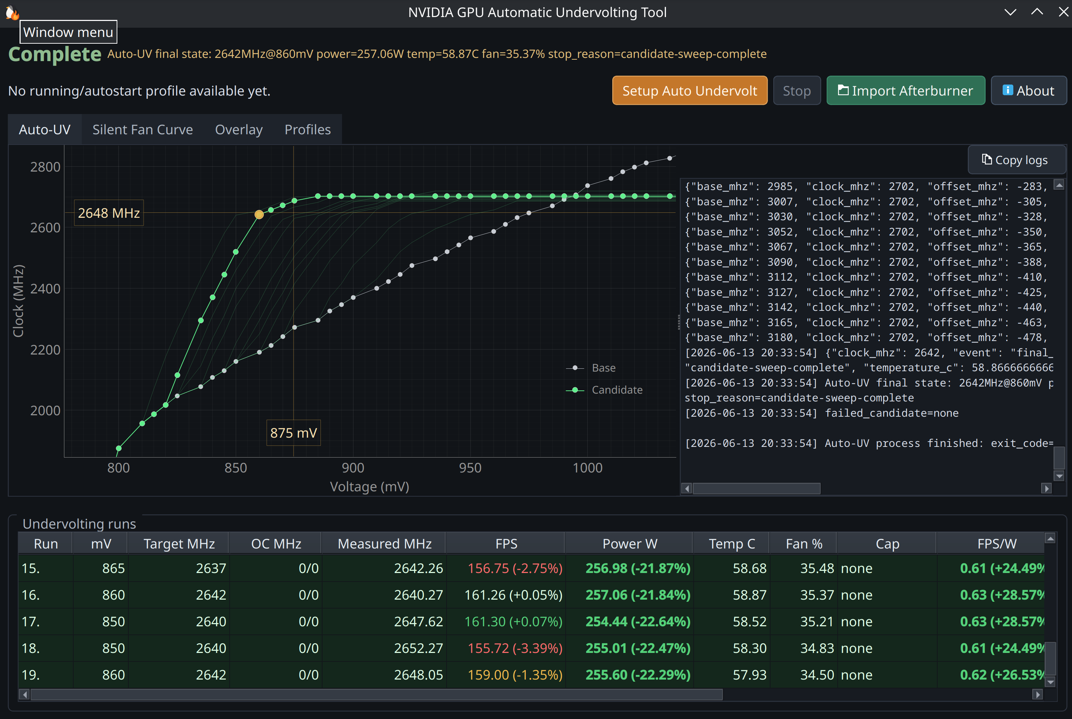The height and width of the screenshot is (719, 1072).
Task: Select the run number cell "18."
Action: (x=45, y=648)
